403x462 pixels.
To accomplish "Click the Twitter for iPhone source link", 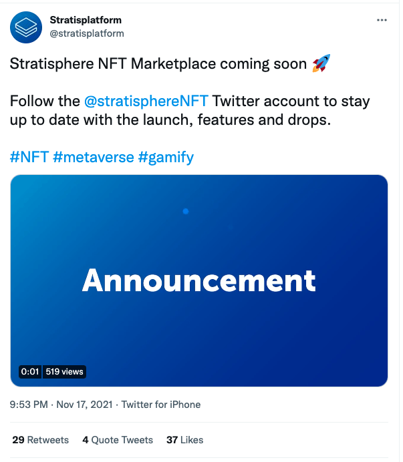I will (x=160, y=405).
